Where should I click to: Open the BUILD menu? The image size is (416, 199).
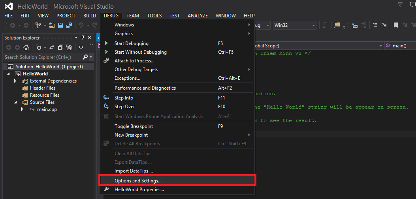point(90,16)
